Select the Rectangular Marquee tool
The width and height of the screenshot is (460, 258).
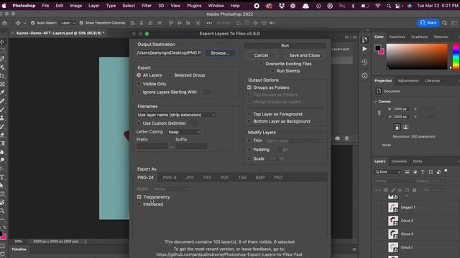click(2, 50)
